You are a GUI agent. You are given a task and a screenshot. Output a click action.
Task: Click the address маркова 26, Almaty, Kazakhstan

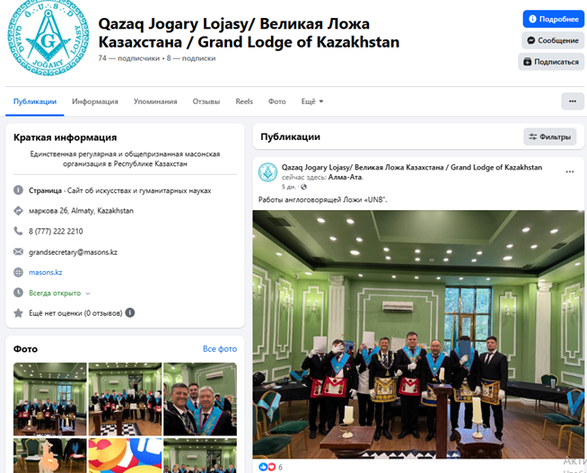[x=81, y=211]
